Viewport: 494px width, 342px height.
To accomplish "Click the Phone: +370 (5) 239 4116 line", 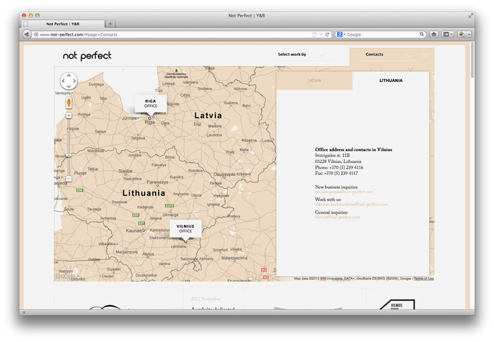I will (339, 167).
